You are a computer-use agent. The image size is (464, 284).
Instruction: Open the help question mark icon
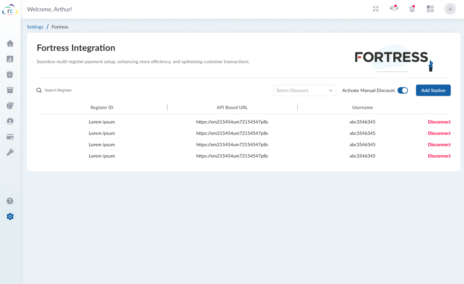(10, 201)
